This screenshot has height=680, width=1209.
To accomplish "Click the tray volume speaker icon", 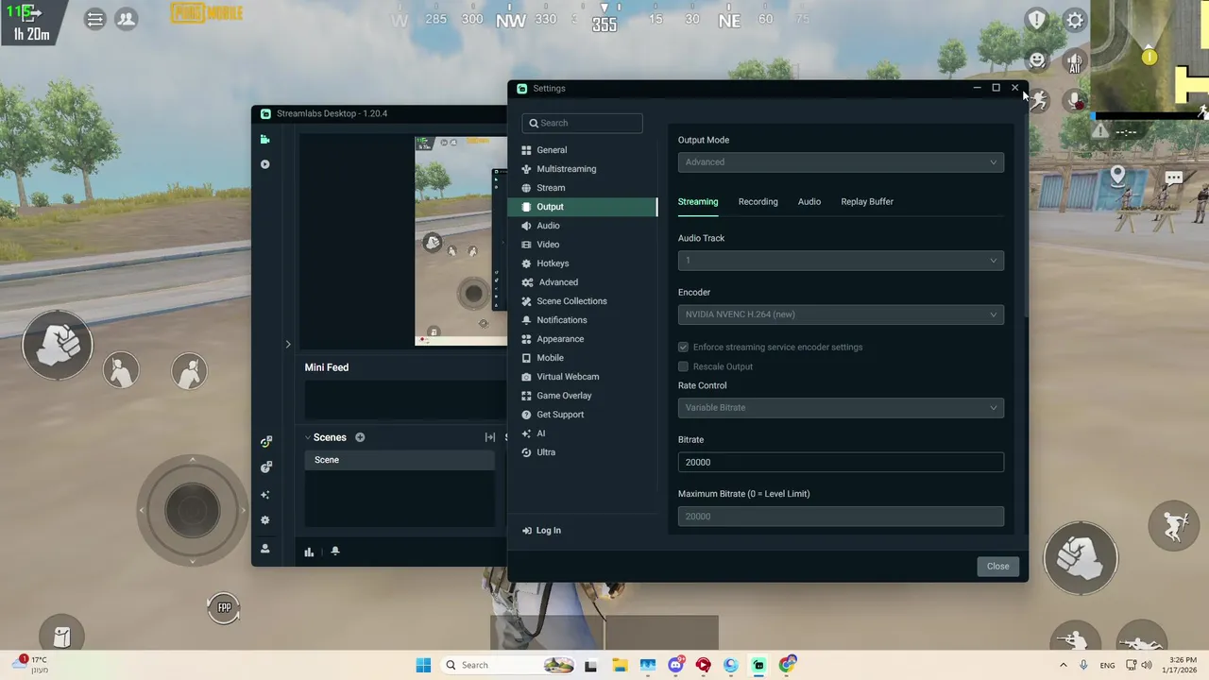I will tap(1148, 665).
